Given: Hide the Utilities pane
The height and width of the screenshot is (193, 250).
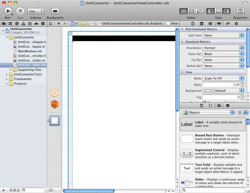Looking at the screenshot, I should 227,11.
